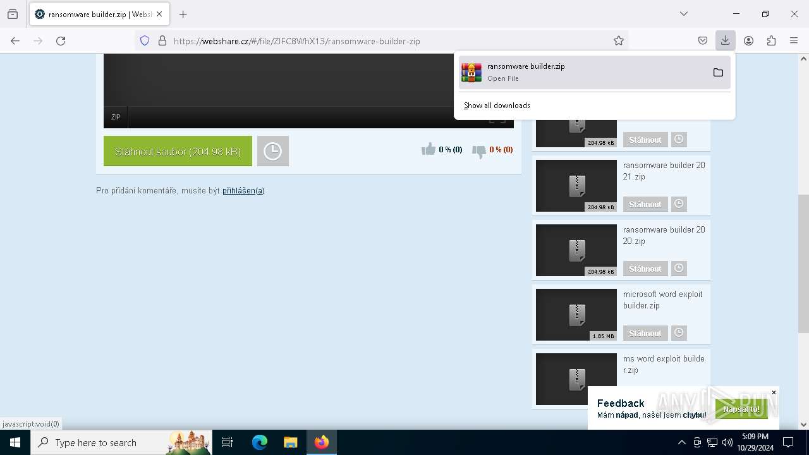The height and width of the screenshot is (455, 809).
Task: Open the network tray icon
Action: (x=712, y=442)
